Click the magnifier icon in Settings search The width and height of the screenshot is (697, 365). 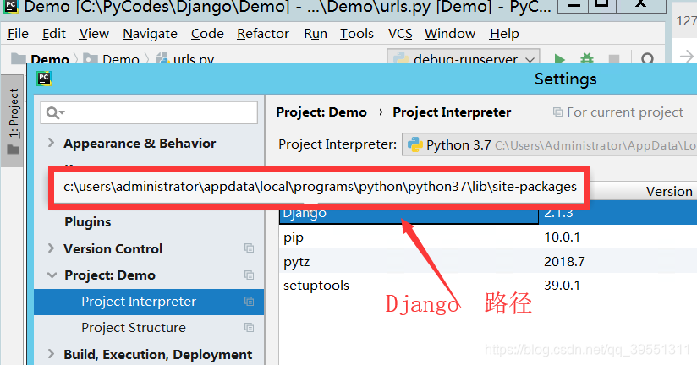(53, 112)
